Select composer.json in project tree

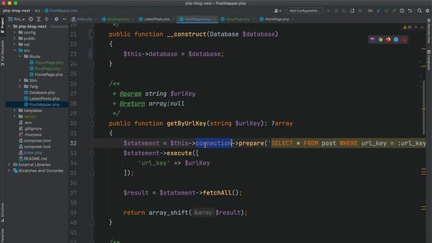click(34, 140)
